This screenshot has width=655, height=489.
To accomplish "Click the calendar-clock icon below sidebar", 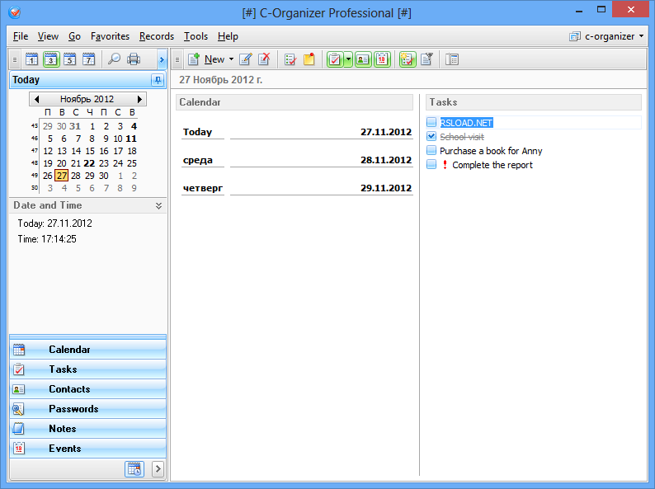I will (134, 469).
